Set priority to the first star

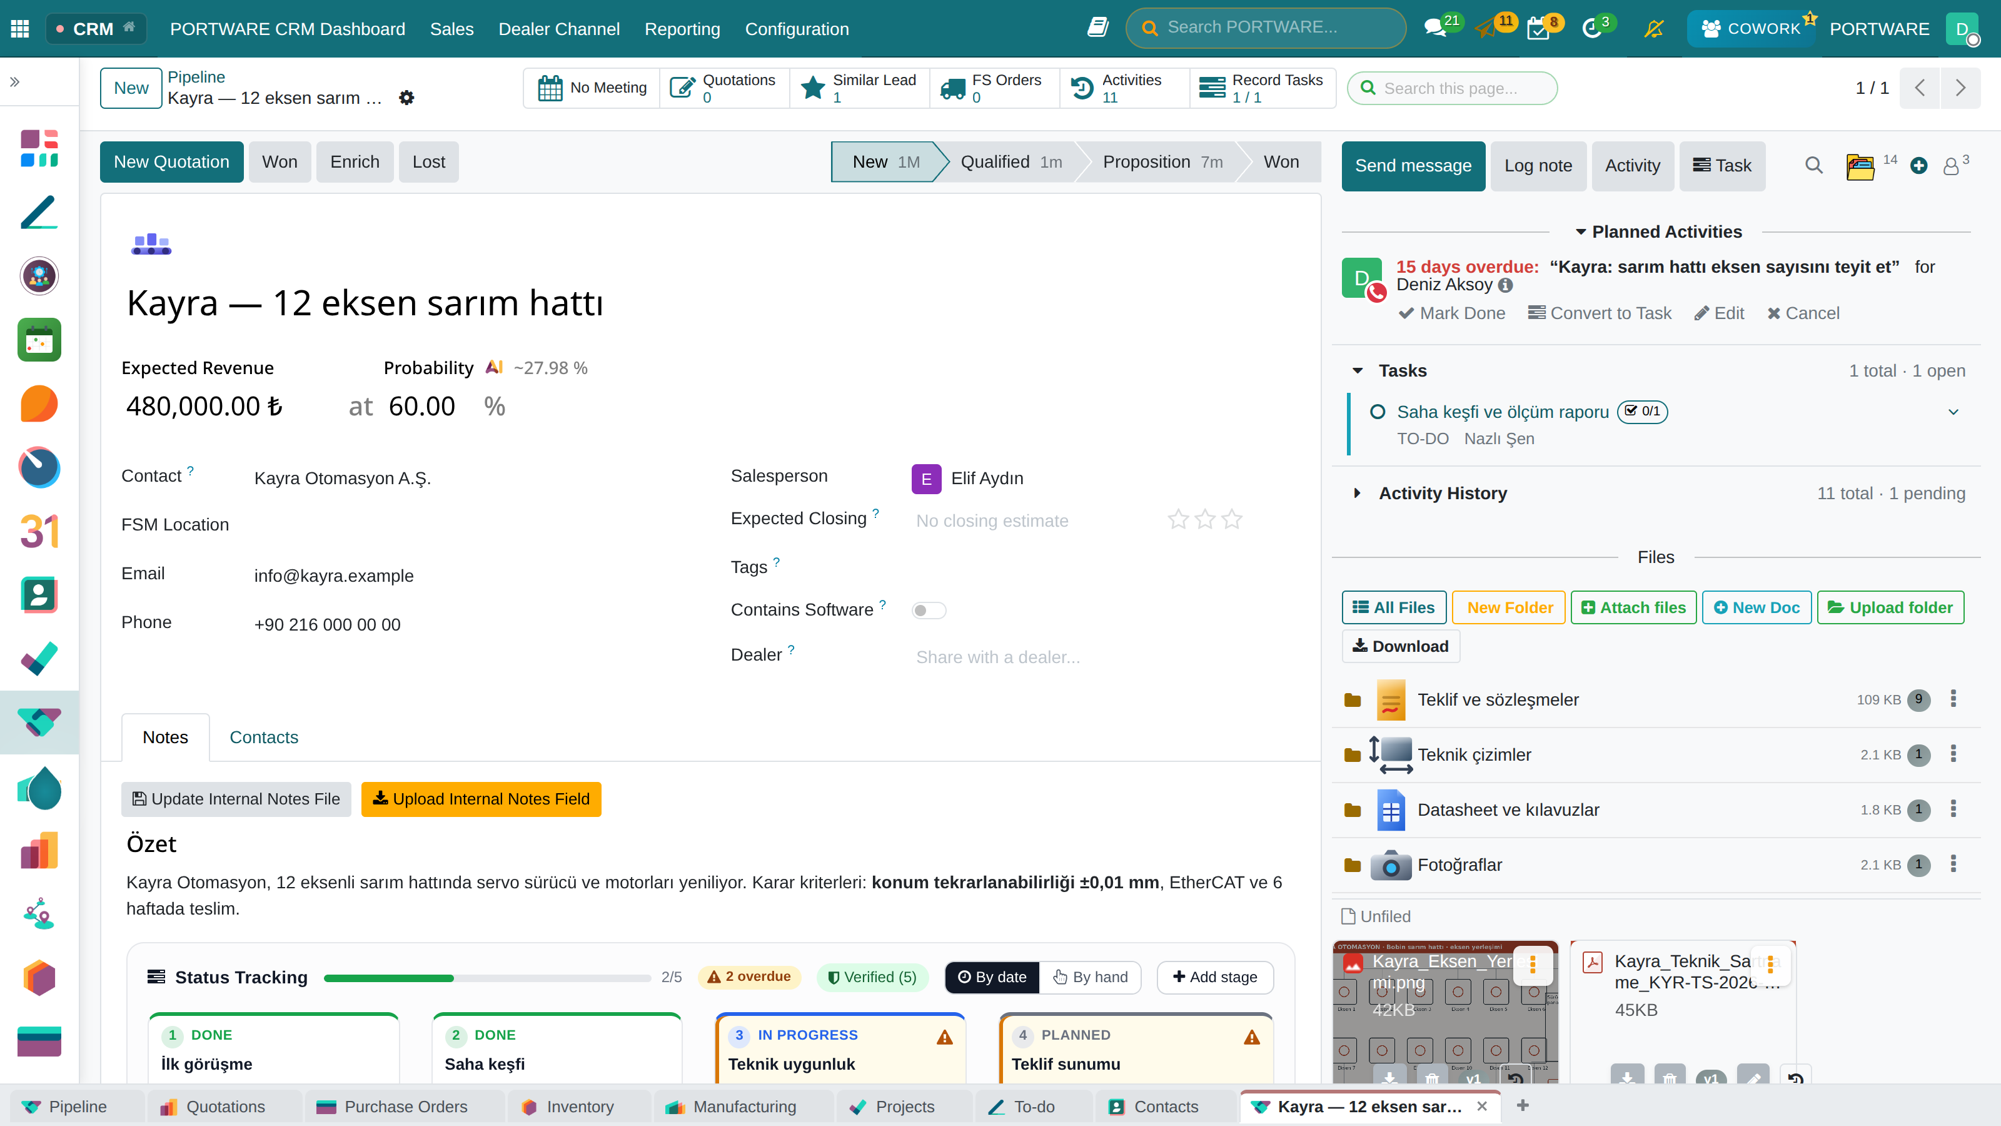(1177, 519)
